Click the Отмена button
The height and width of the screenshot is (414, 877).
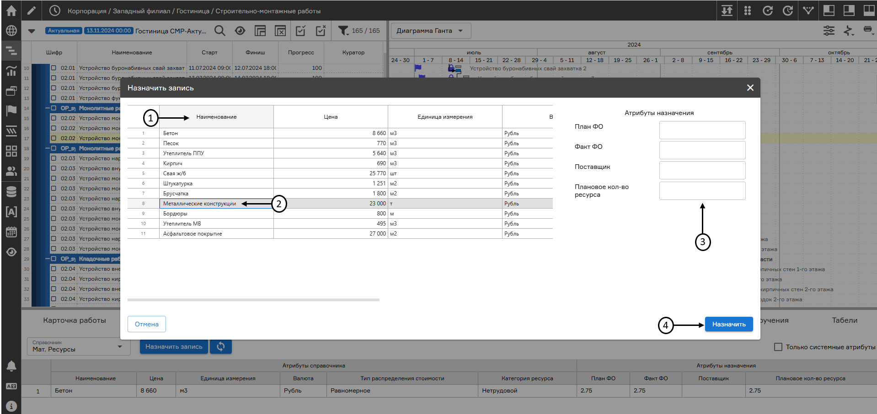click(147, 324)
